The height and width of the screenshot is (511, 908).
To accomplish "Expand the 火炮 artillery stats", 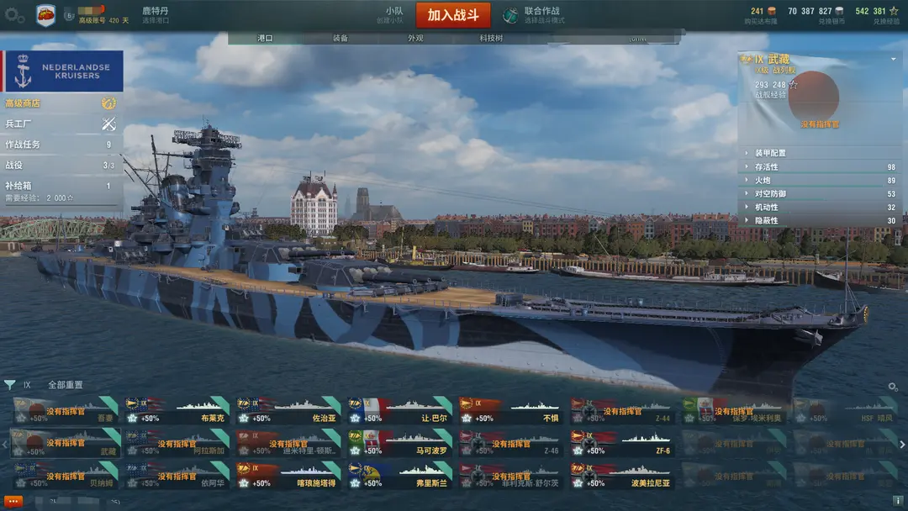I will click(x=821, y=180).
